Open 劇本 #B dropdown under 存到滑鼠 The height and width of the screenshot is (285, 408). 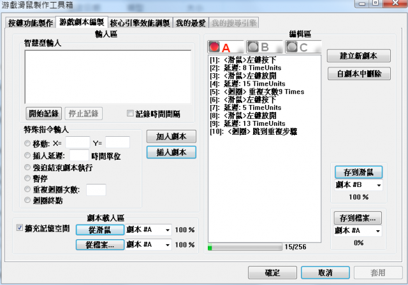point(358,185)
